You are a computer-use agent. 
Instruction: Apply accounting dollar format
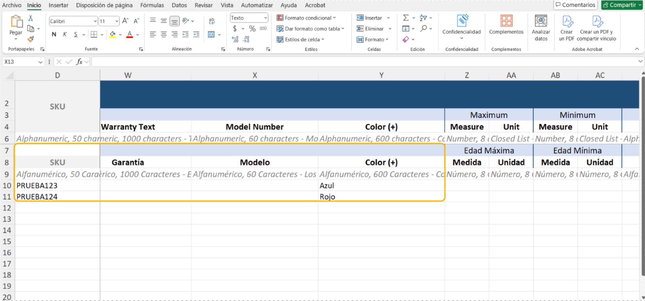coord(235,29)
